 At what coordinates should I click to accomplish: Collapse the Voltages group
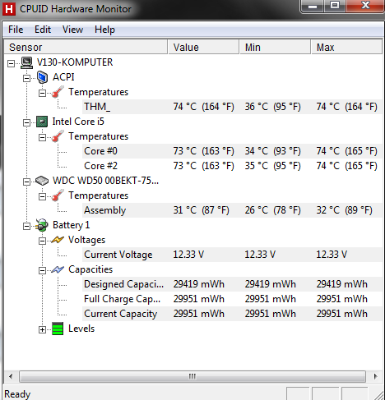pyautogui.click(x=42, y=241)
